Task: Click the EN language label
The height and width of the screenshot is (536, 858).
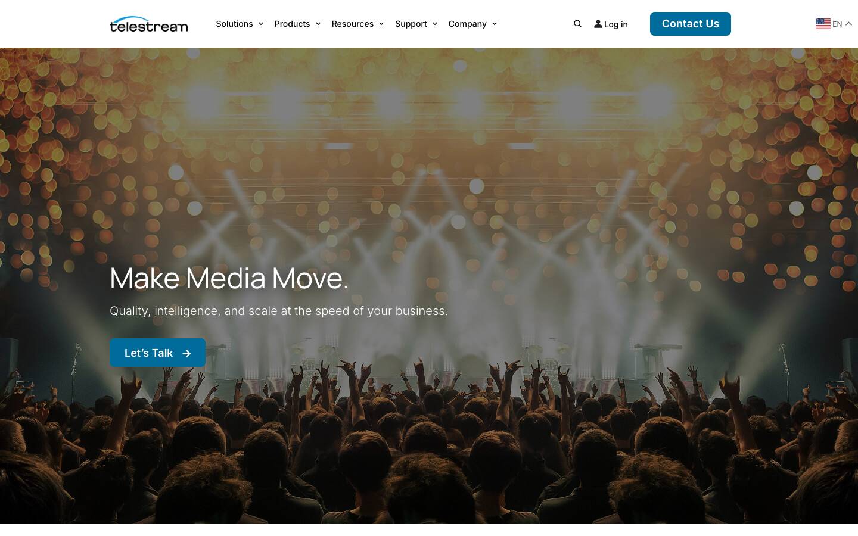Action: (x=837, y=24)
